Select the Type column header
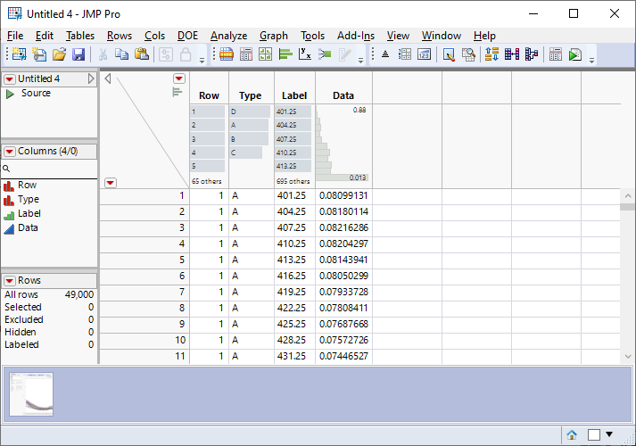This screenshot has height=446, width=636. 251,95
